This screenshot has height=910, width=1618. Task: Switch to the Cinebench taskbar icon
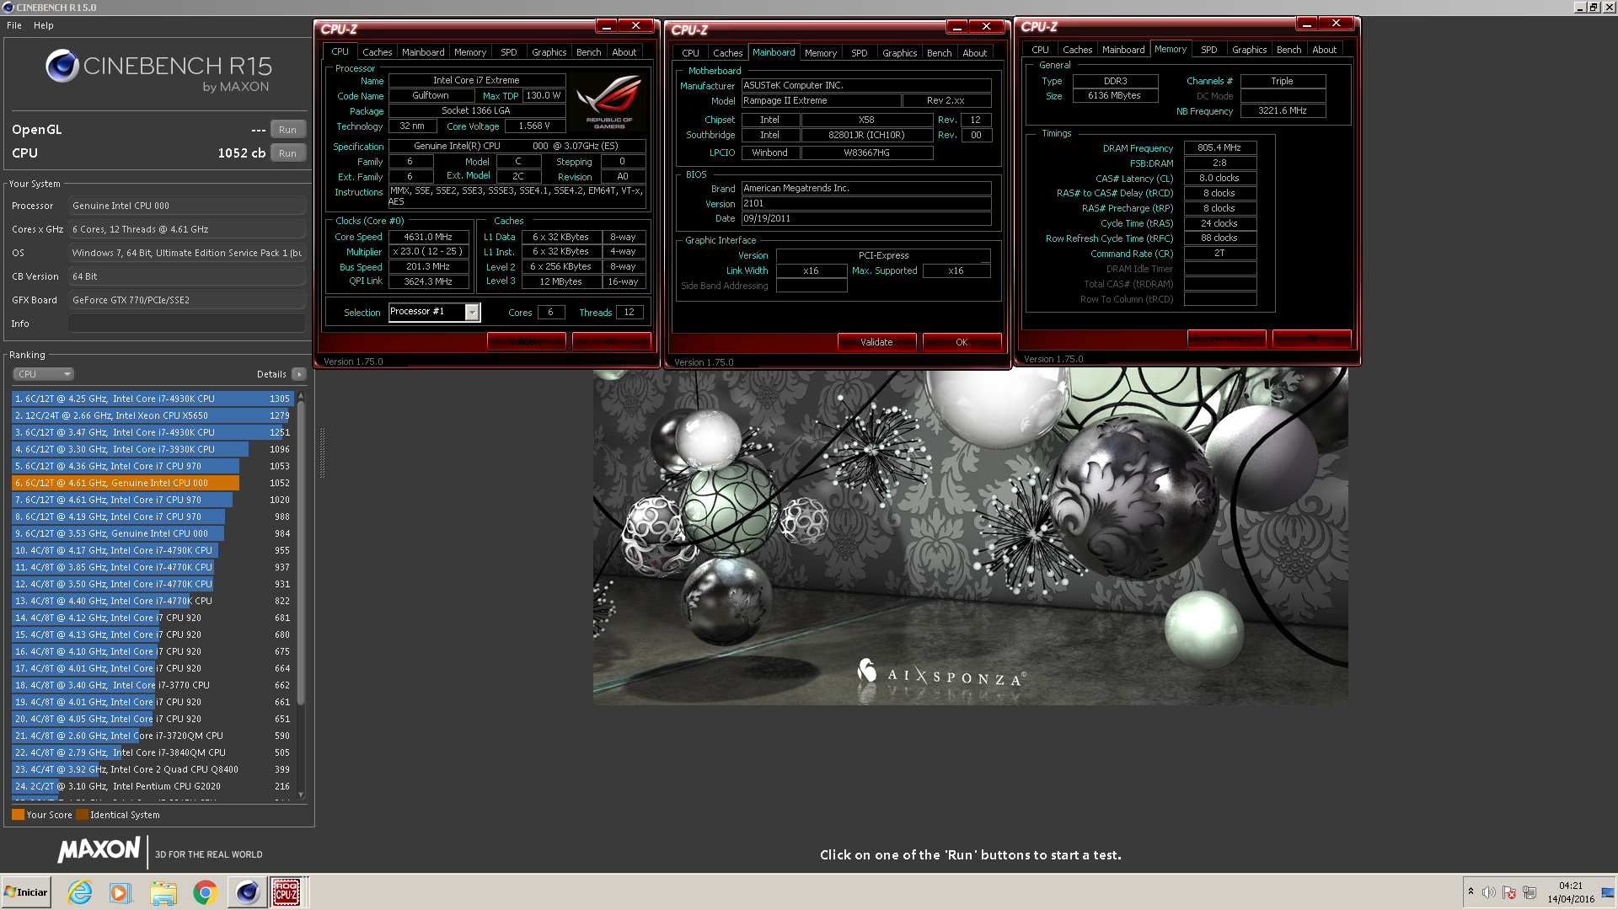click(x=247, y=891)
